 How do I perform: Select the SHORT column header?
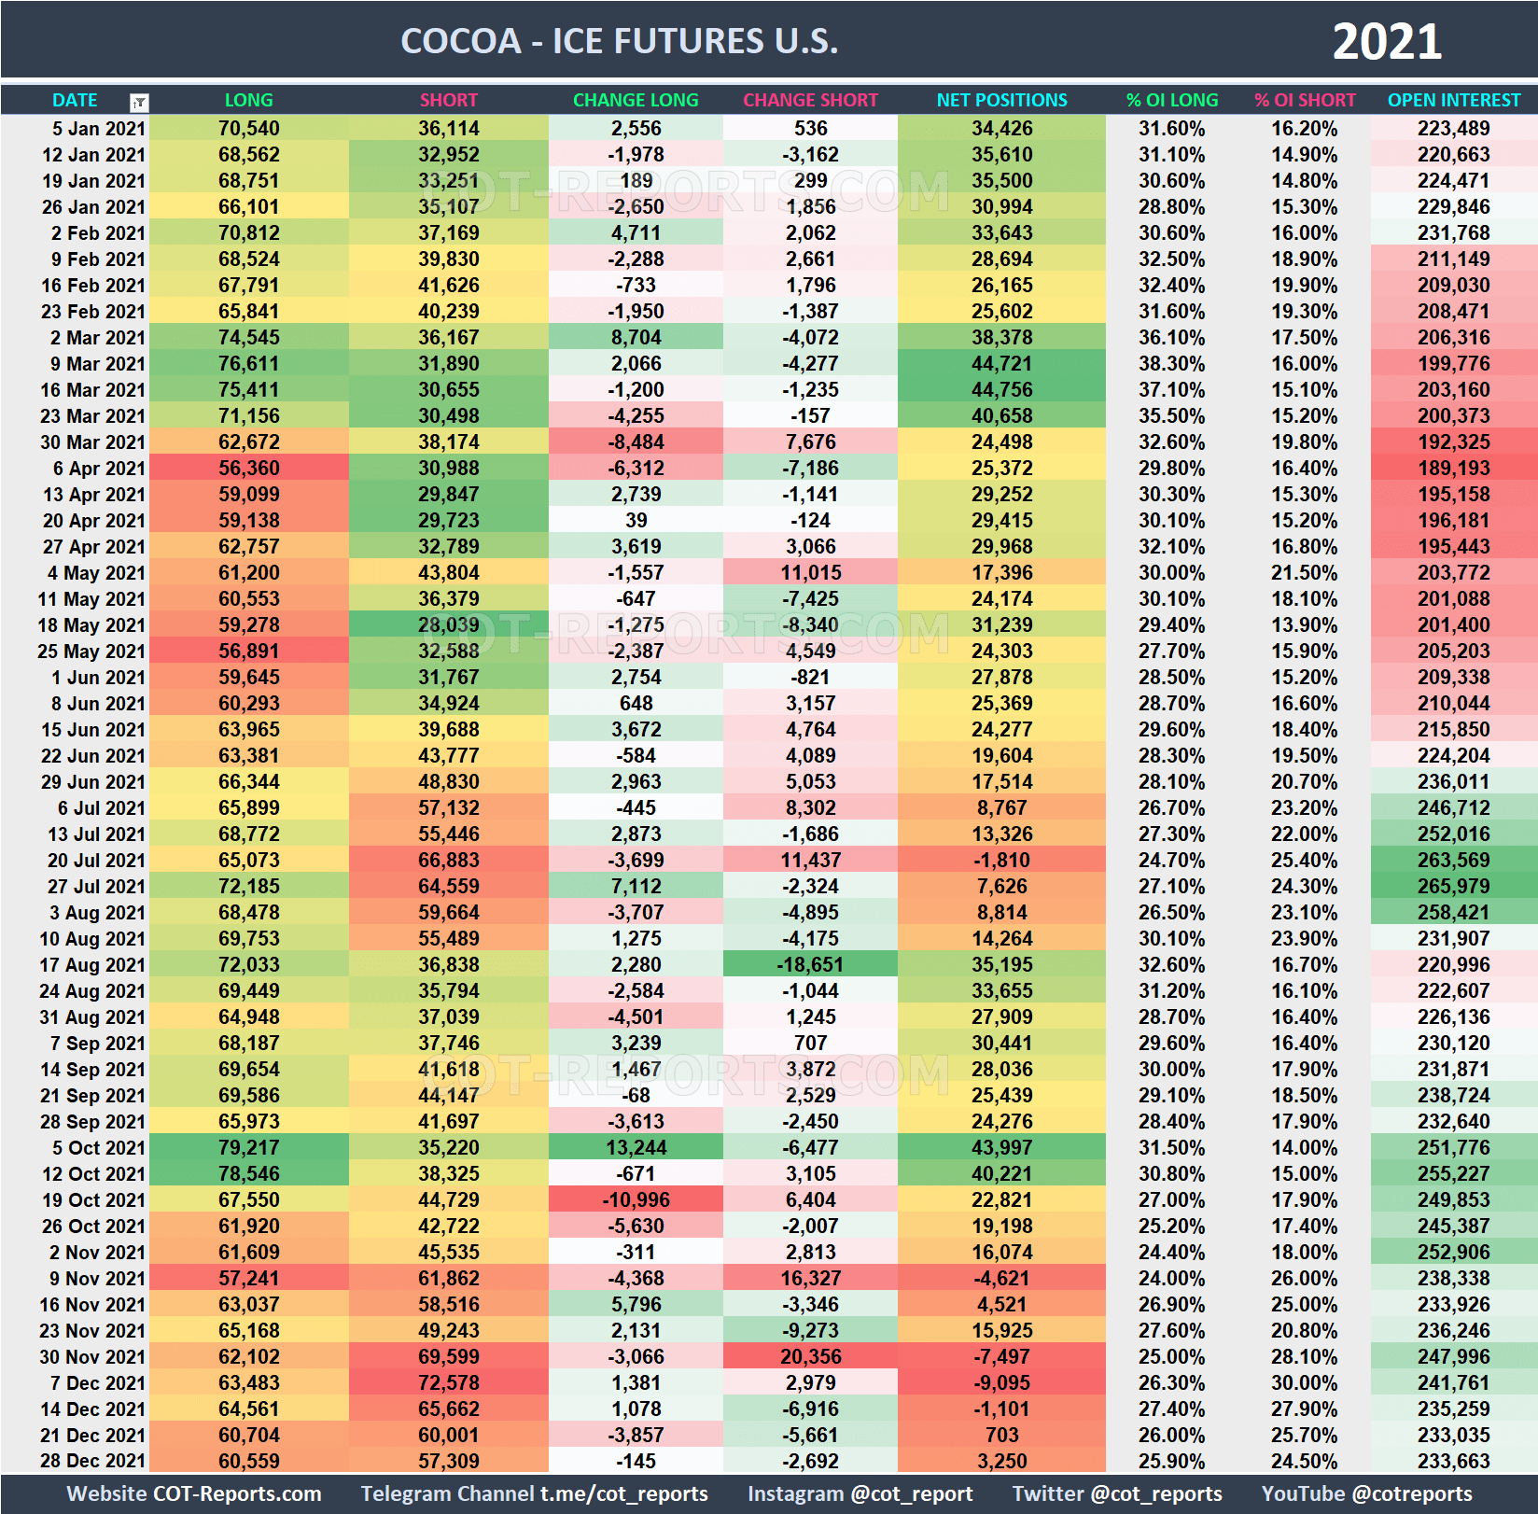point(449,100)
